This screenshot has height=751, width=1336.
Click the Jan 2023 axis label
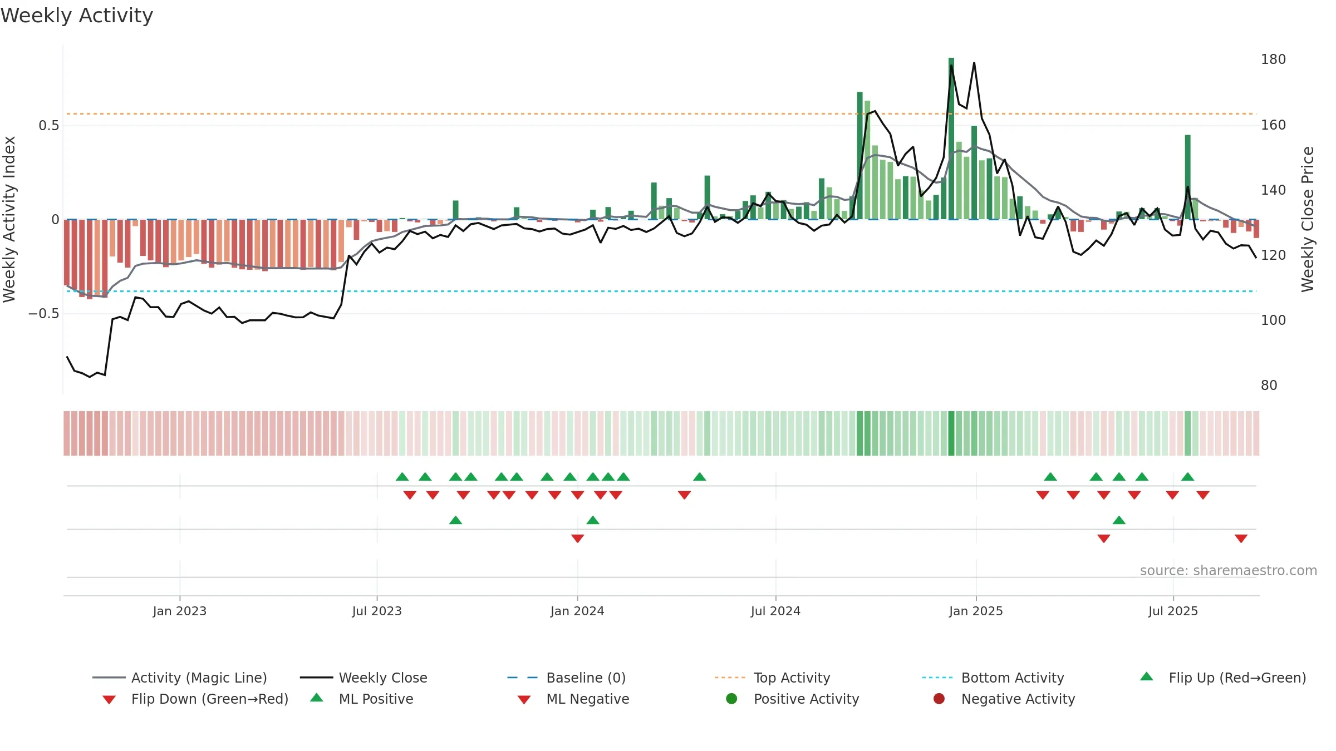click(180, 611)
